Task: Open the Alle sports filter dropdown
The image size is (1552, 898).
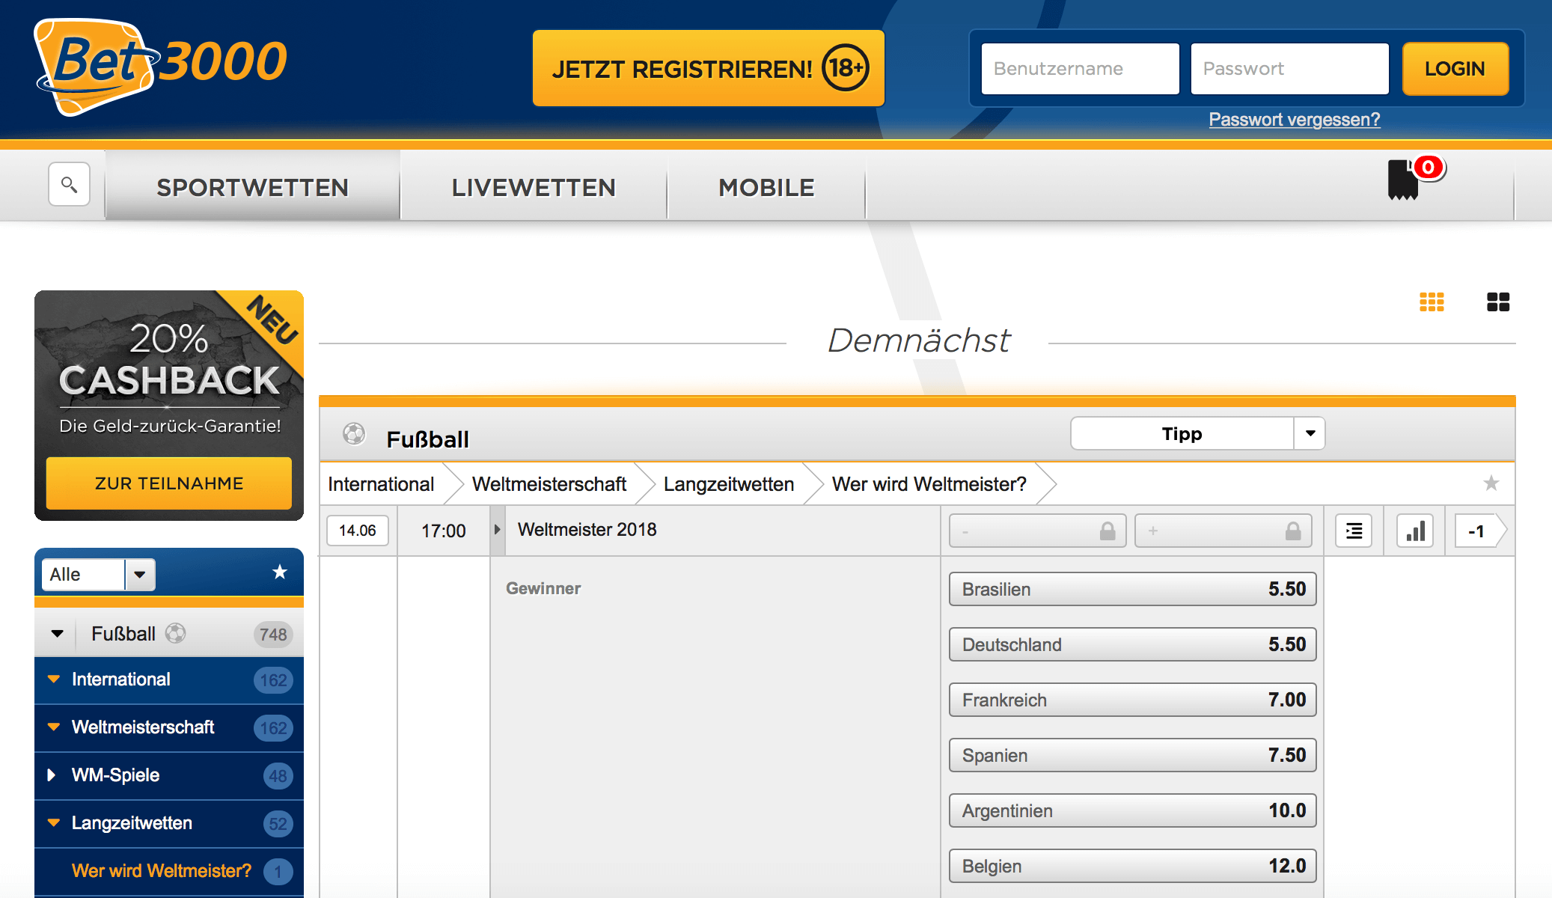Action: (98, 575)
